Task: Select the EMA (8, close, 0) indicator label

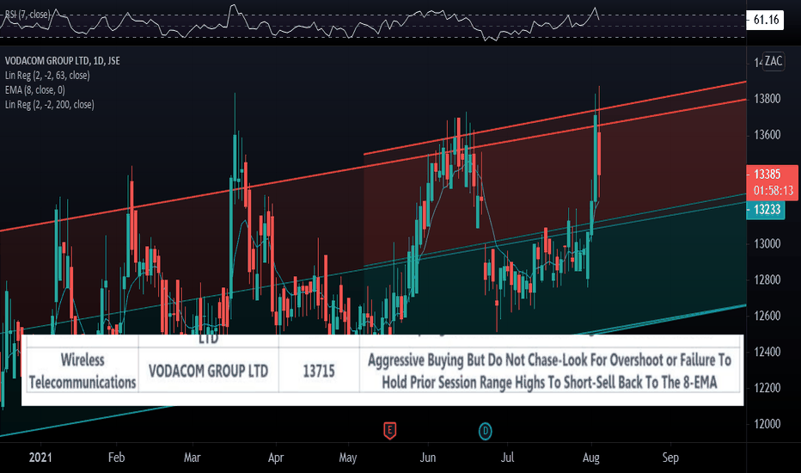Action: pos(34,90)
